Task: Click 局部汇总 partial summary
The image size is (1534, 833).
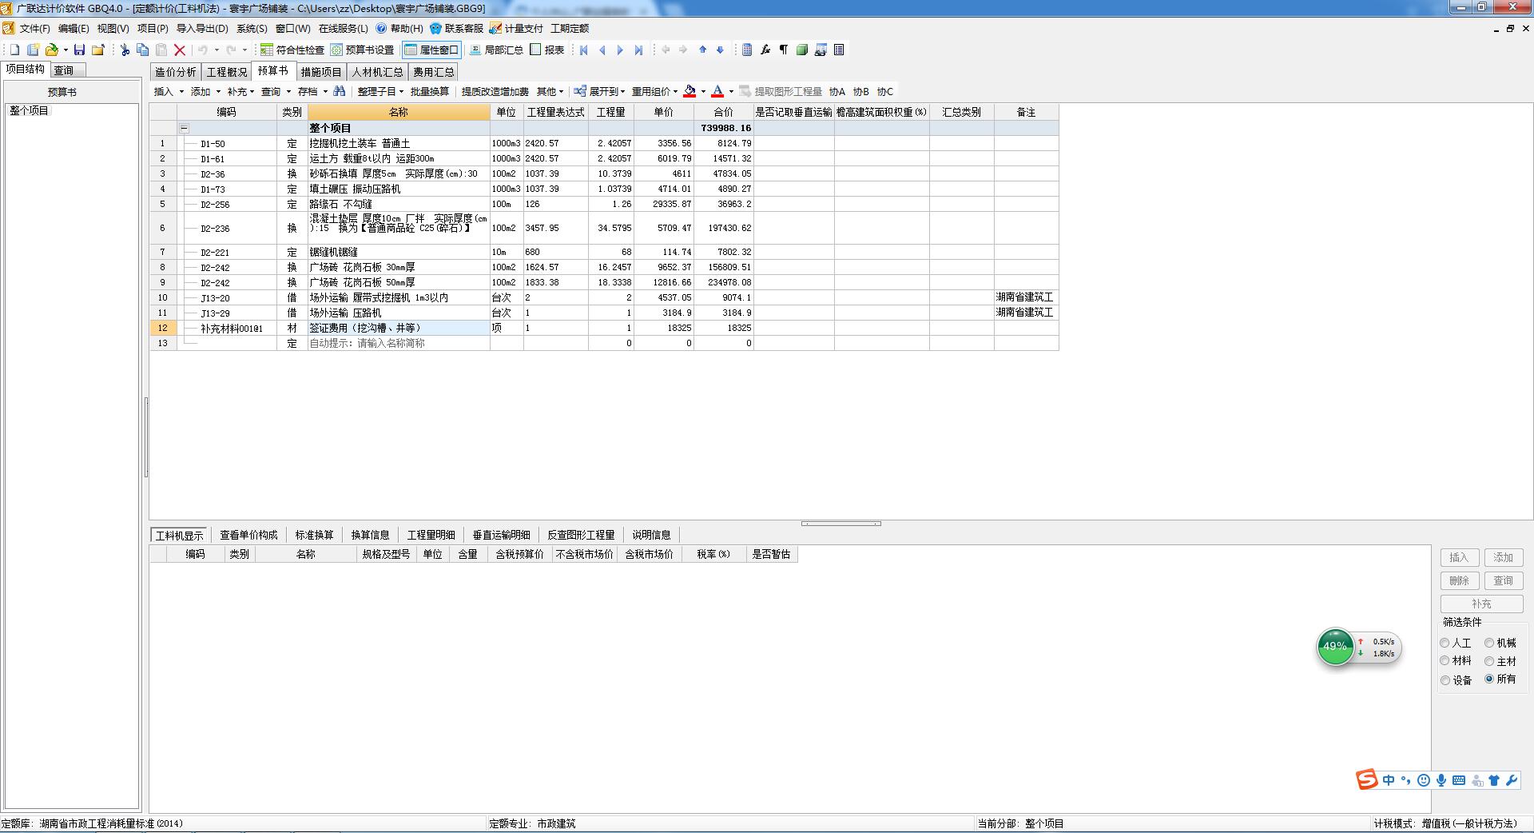Action: pyautogui.click(x=495, y=50)
